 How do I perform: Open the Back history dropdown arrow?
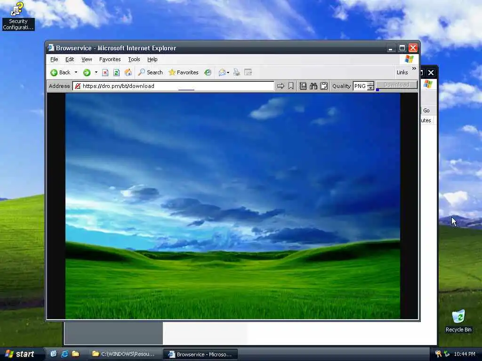coord(76,72)
